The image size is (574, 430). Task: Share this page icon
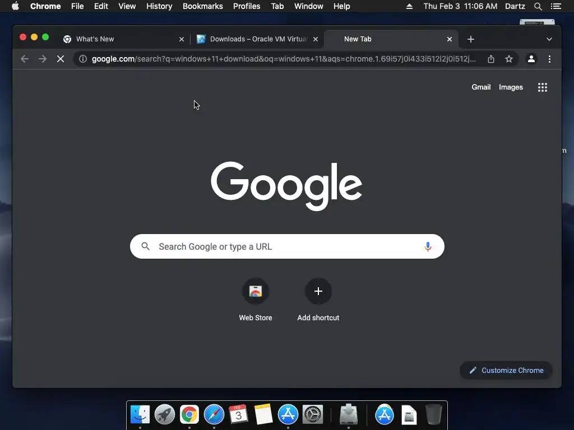491,59
